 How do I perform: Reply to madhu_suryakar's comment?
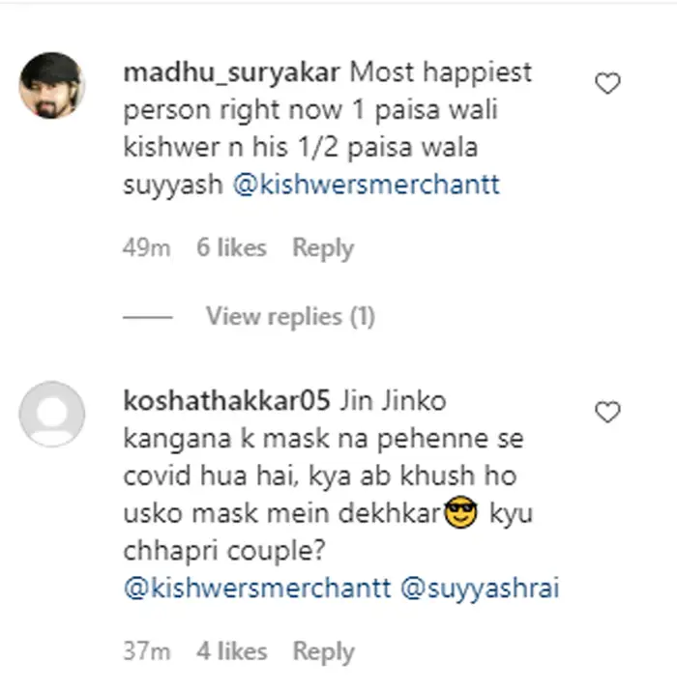click(x=323, y=248)
